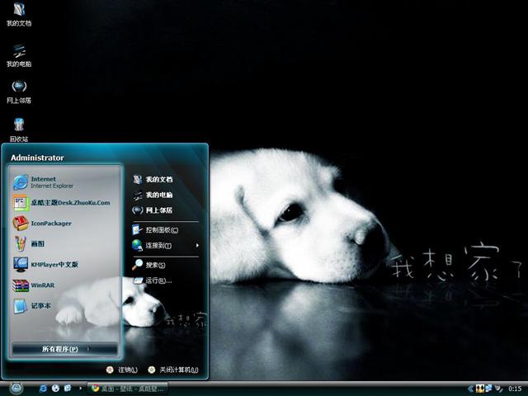Screen dimensions: 528x396
Task: Click the 注销(L) log off button
Action: [x=120, y=370]
